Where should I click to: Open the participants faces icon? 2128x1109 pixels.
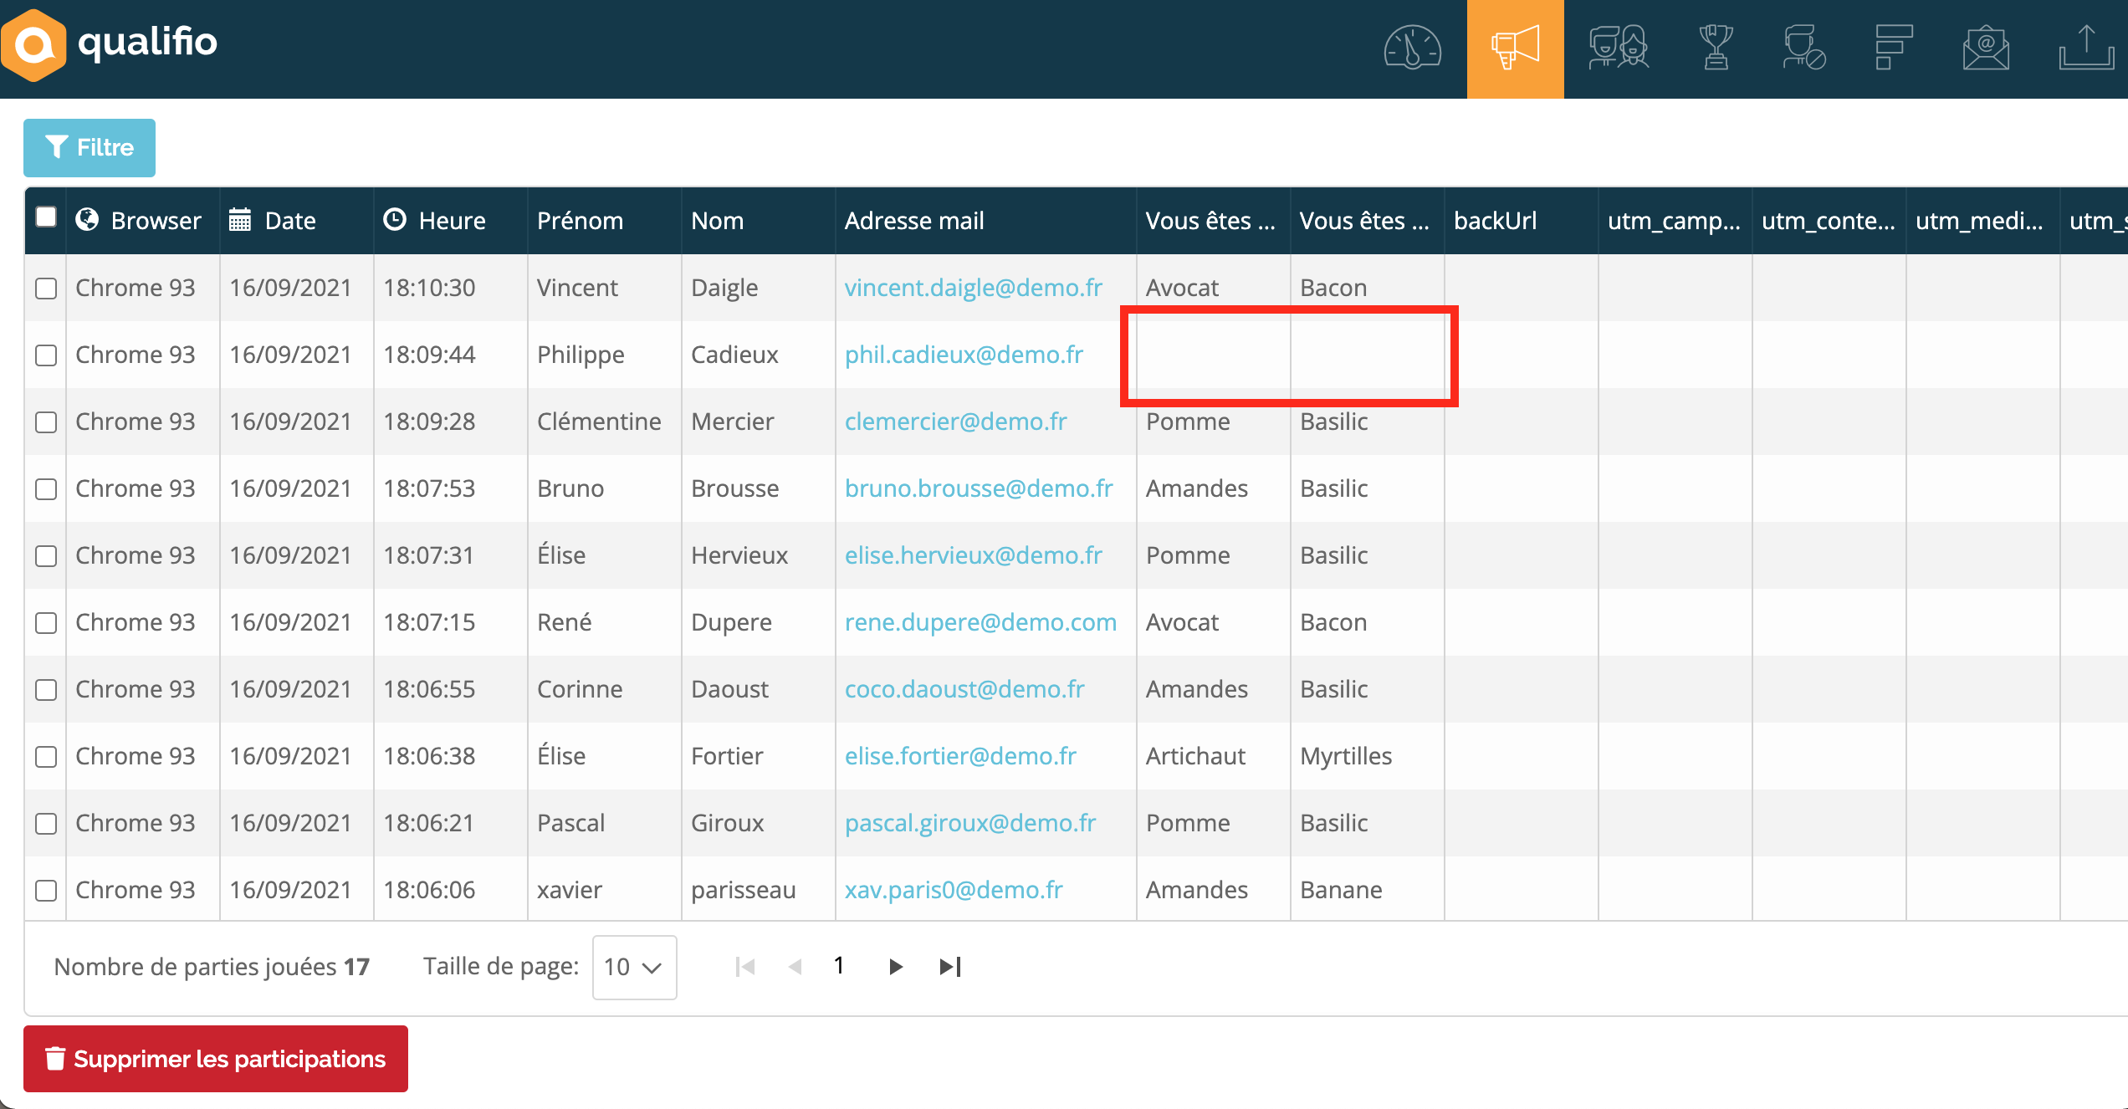(x=1618, y=48)
